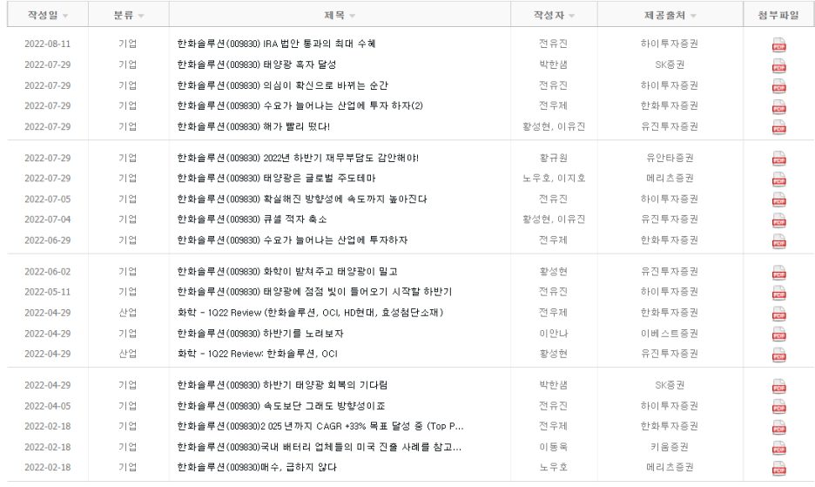Open PDF attachment for '큐셀 적자 축소'
Viewport: 815px width, 487px height.
[778, 220]
